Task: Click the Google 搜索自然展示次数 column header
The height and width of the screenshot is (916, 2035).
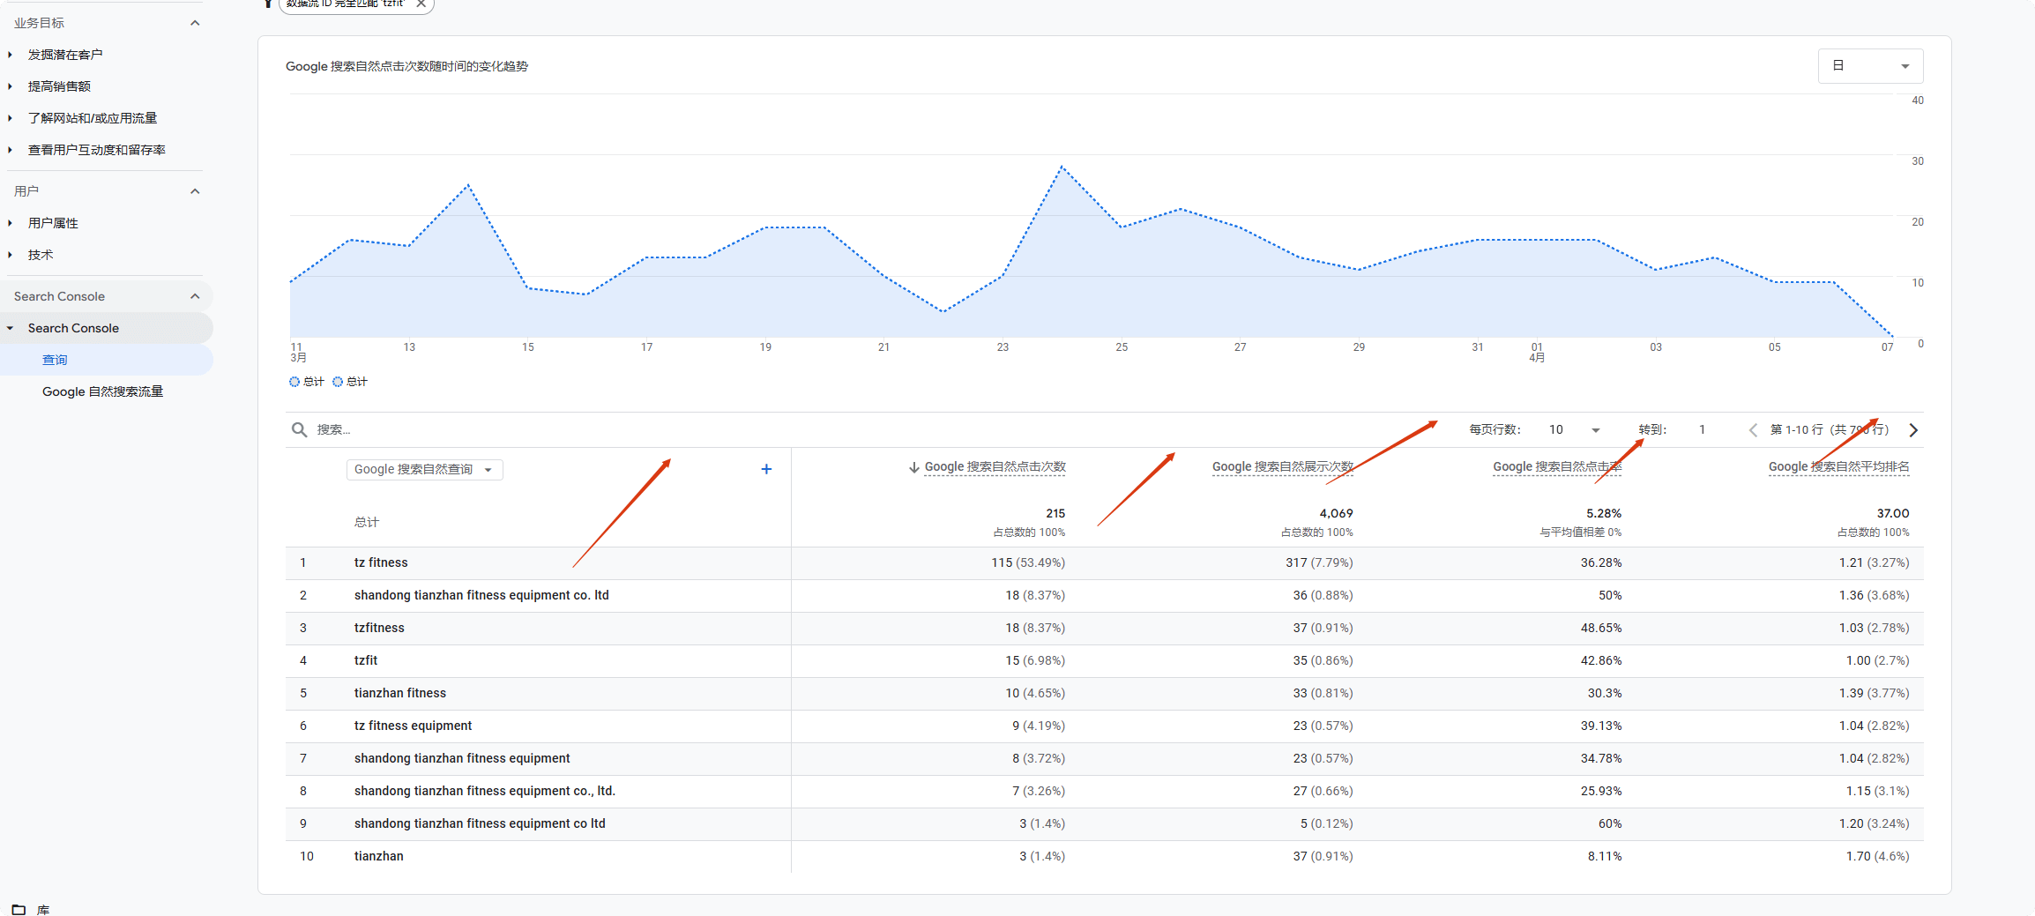Action: 1283,466
